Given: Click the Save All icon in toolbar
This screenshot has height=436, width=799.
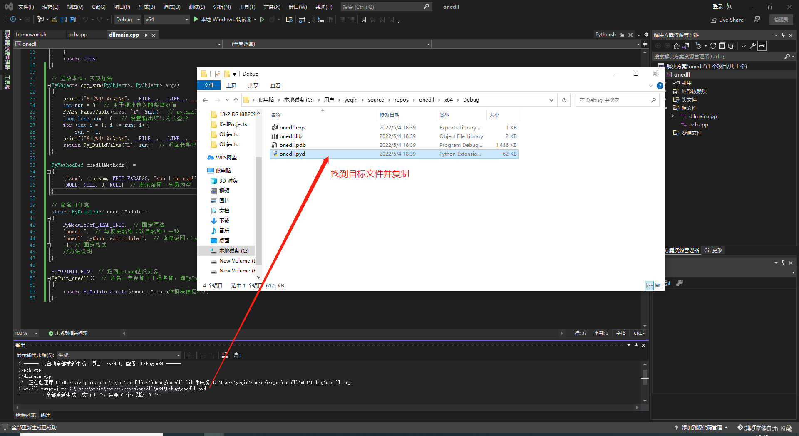Looking at the screenshot, I should [x=72, y=20].
